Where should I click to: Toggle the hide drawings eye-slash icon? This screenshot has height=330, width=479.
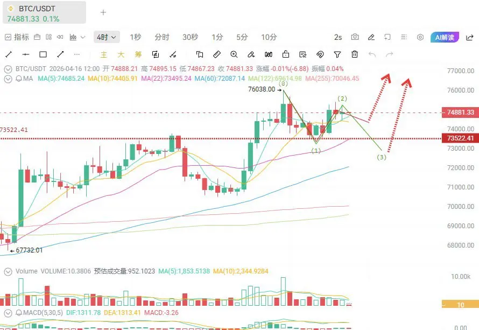point(320,54)
